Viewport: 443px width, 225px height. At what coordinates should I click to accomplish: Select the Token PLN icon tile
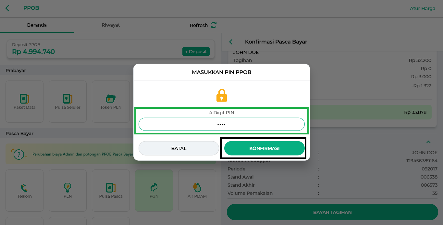[111, 101]
